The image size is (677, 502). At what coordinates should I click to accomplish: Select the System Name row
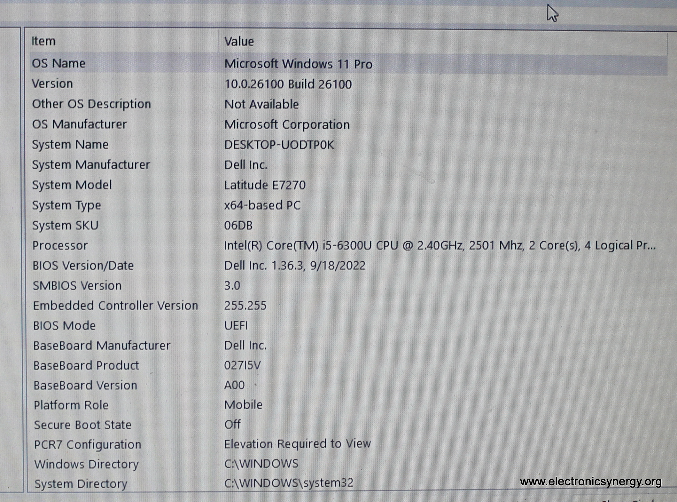70,145
